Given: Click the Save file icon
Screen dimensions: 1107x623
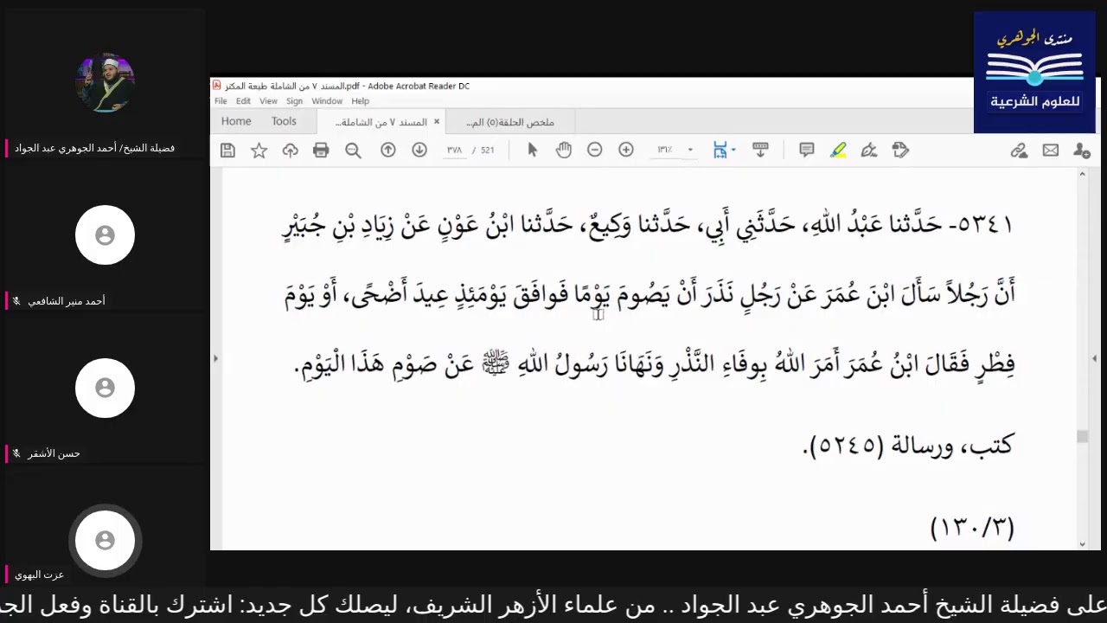Looking at the screenshot, I should [x=227, y=151].
